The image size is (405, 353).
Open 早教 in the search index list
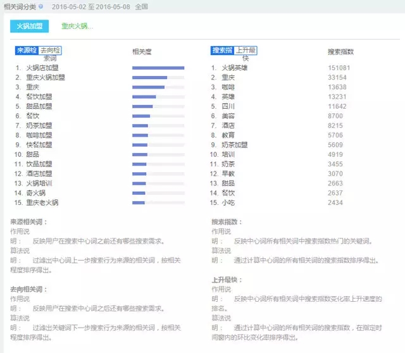click(227, 173)
